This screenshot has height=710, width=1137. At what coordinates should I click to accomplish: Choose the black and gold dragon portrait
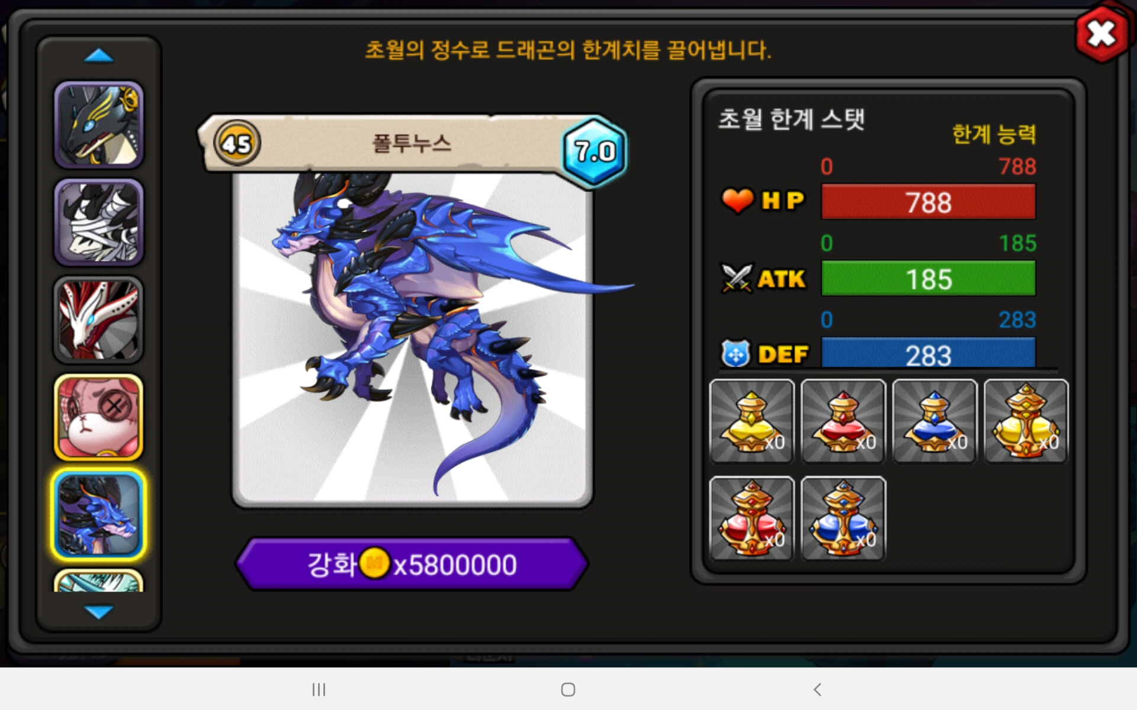tap(99, 125)
